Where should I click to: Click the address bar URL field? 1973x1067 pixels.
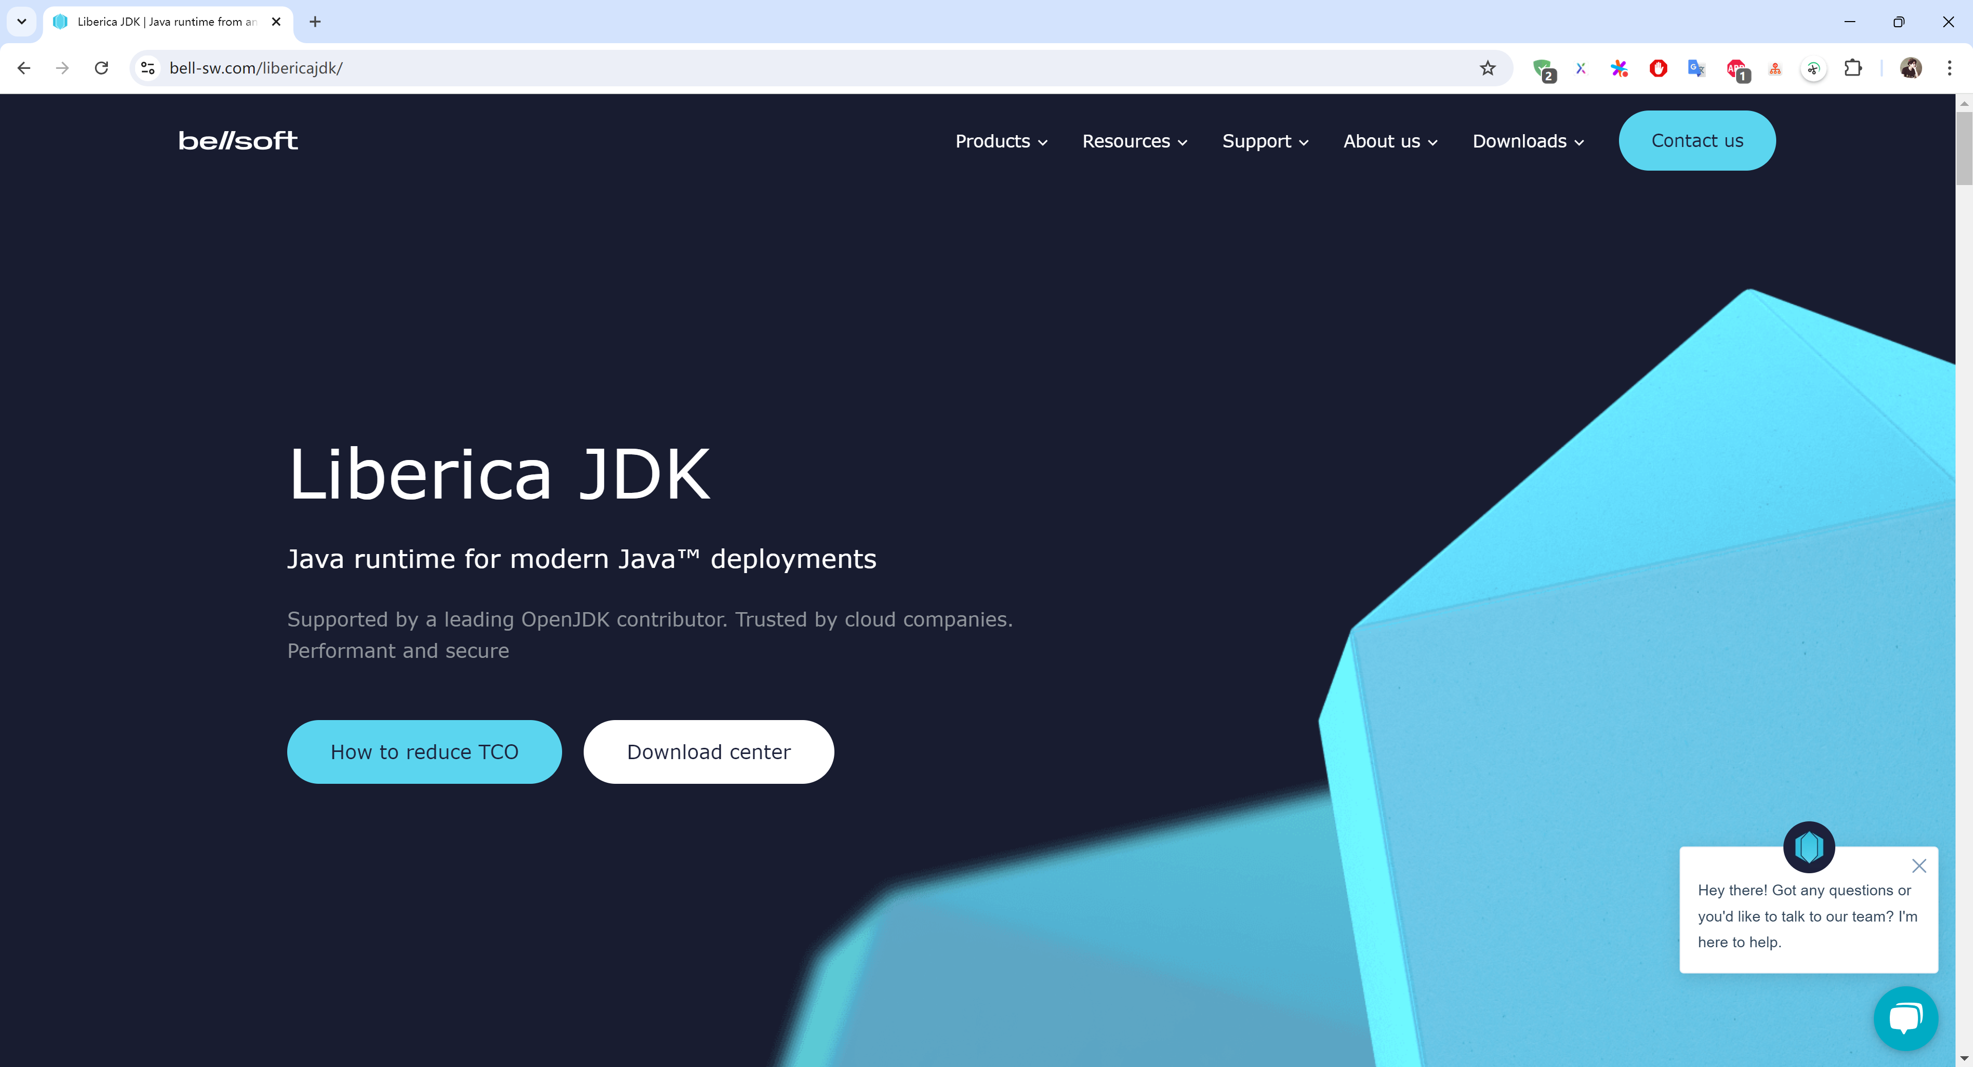point(690,68)
